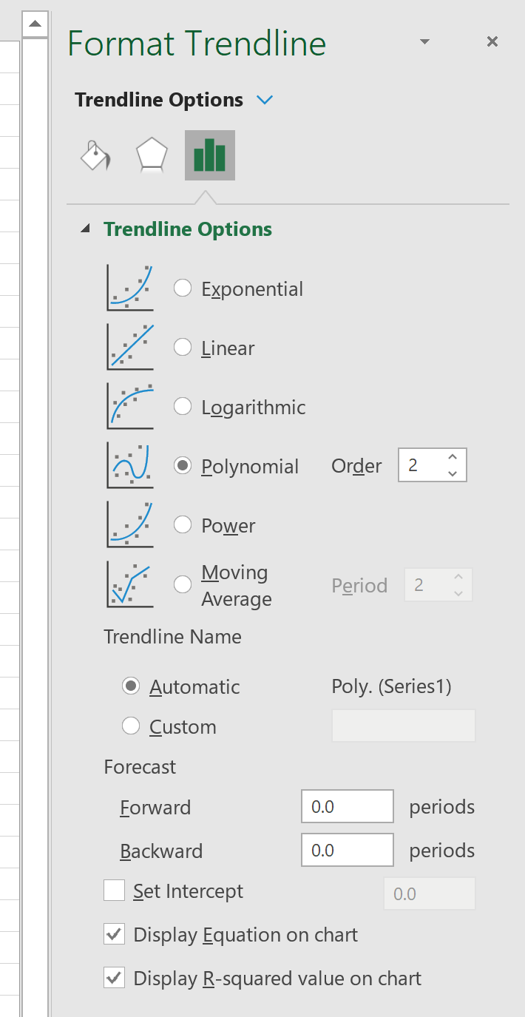Uncheck Display Equation on chart
The height and width of the screenshot is (1017, 525).
click(x=114, y=935)
